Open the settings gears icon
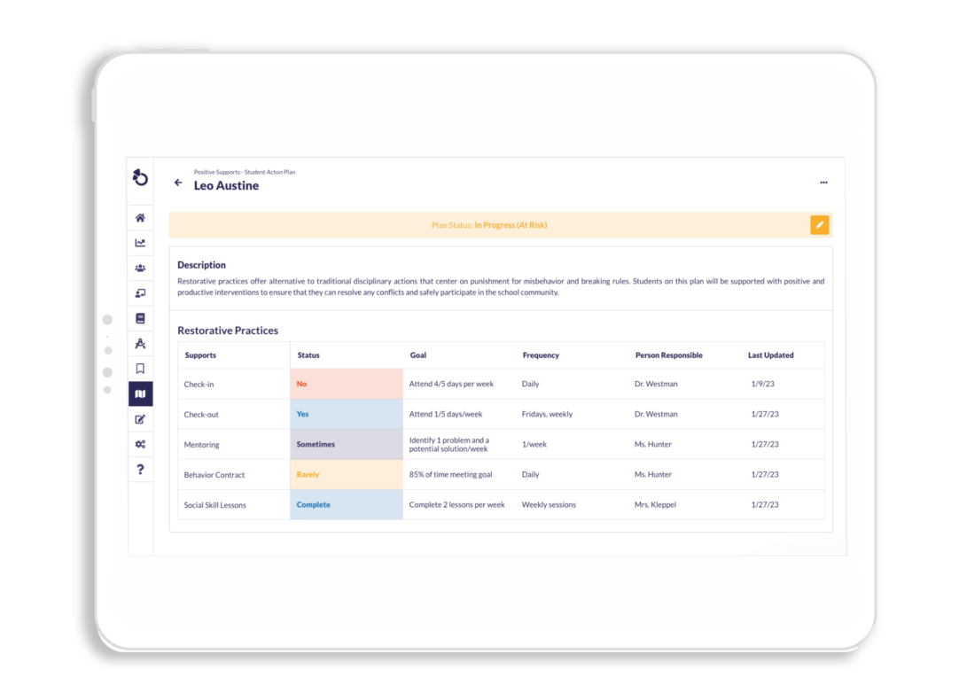Screen dimensions: 959x685 [x=140, y=444]
